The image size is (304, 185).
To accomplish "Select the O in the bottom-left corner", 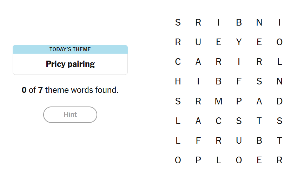I will [x=178, y=160].
